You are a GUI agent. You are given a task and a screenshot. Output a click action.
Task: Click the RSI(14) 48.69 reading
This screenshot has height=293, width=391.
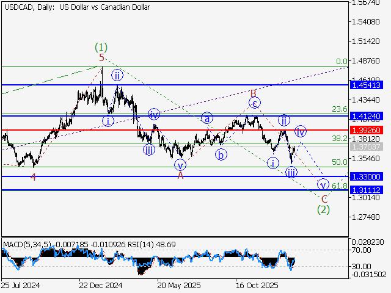pyautogui.click(x=152, y=245)
